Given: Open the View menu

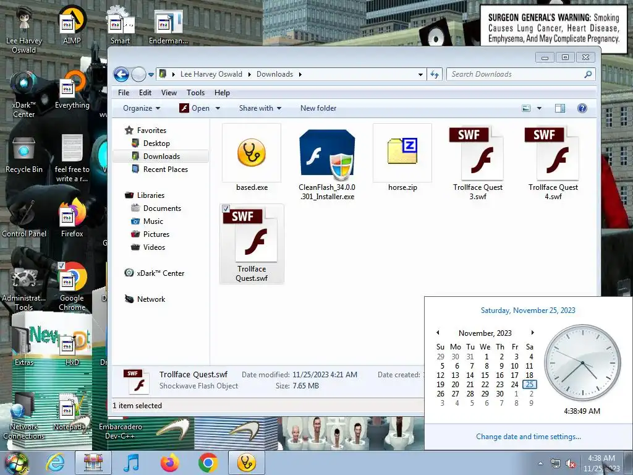Looking at the screenshot, I should click(x=169, y=93).
